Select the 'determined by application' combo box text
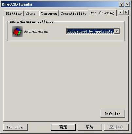This screenshot has height=134, width=132. tap(90, 31)
